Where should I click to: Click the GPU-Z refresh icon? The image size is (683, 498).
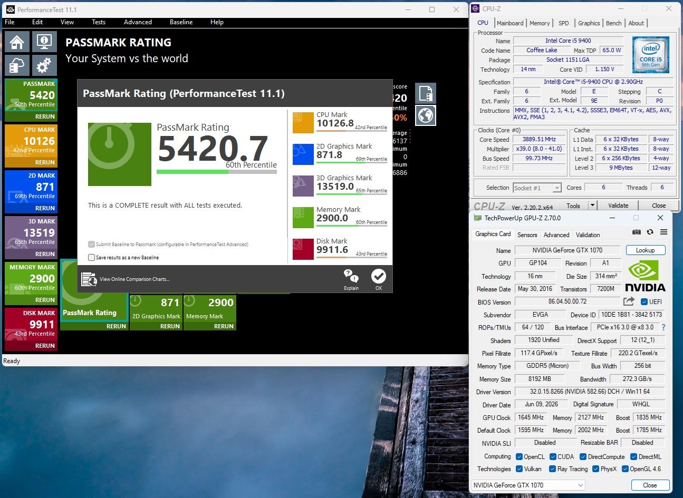tap(650, 232)
